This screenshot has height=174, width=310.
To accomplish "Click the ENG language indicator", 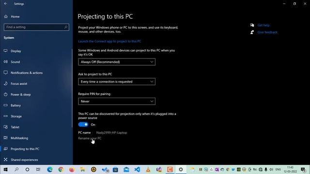I will point(278,170).
